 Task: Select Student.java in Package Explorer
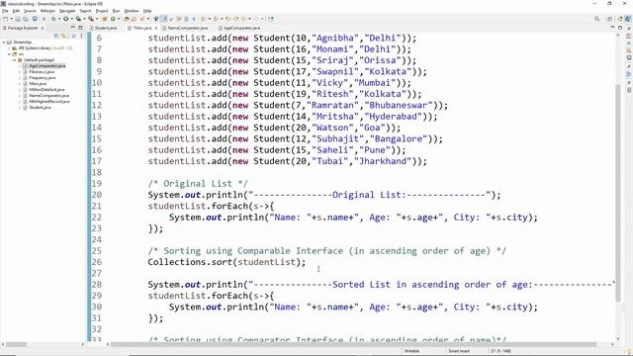click(x=40, y=108)
